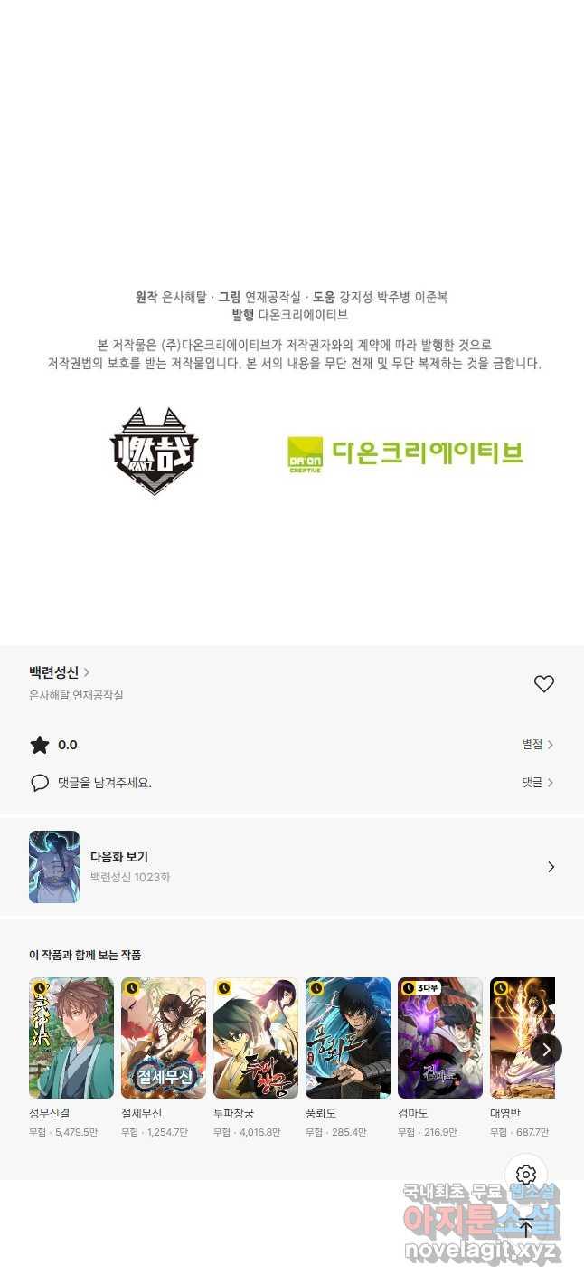
Task: Open the 댓글 comments link
Action: coord(538,783)
